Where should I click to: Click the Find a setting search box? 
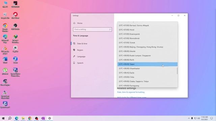pyautogui.click(x=92, y=29)
